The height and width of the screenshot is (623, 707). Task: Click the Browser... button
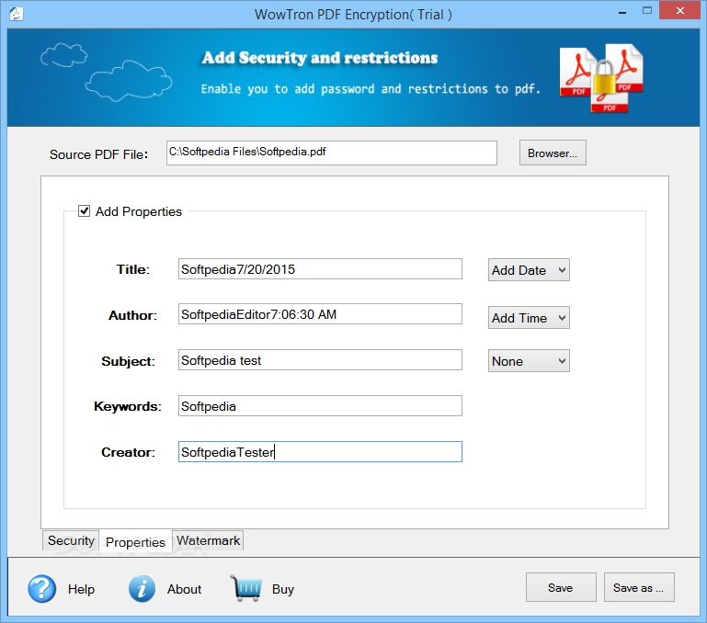click(553, 153)
